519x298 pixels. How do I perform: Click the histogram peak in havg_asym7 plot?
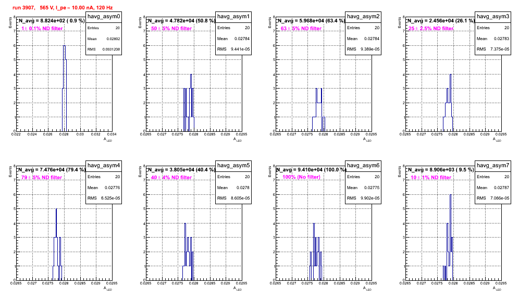click(x=451, y=195)
